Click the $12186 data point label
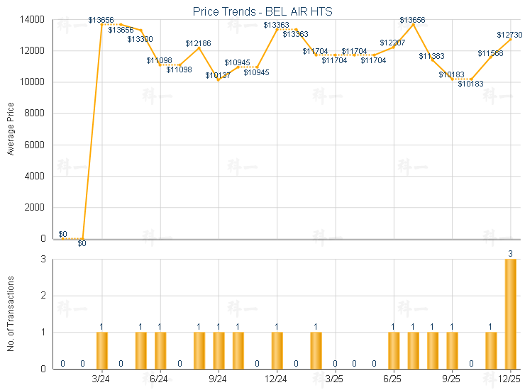Screen dimensions: 525x390 pos(198,44)
